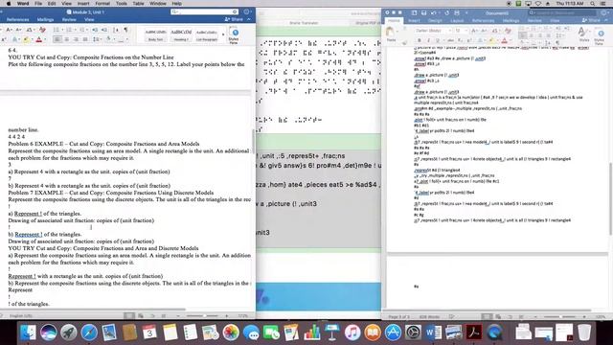Open Insert tab in right Word window
The height and width of the screenshot is (345, 613).
point(414,21)
